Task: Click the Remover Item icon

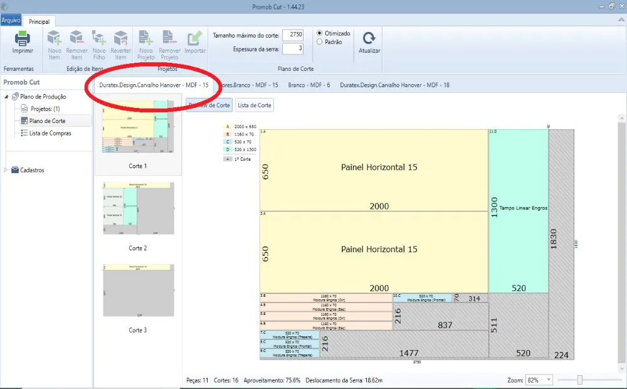Action: click(x=77, y=38)
